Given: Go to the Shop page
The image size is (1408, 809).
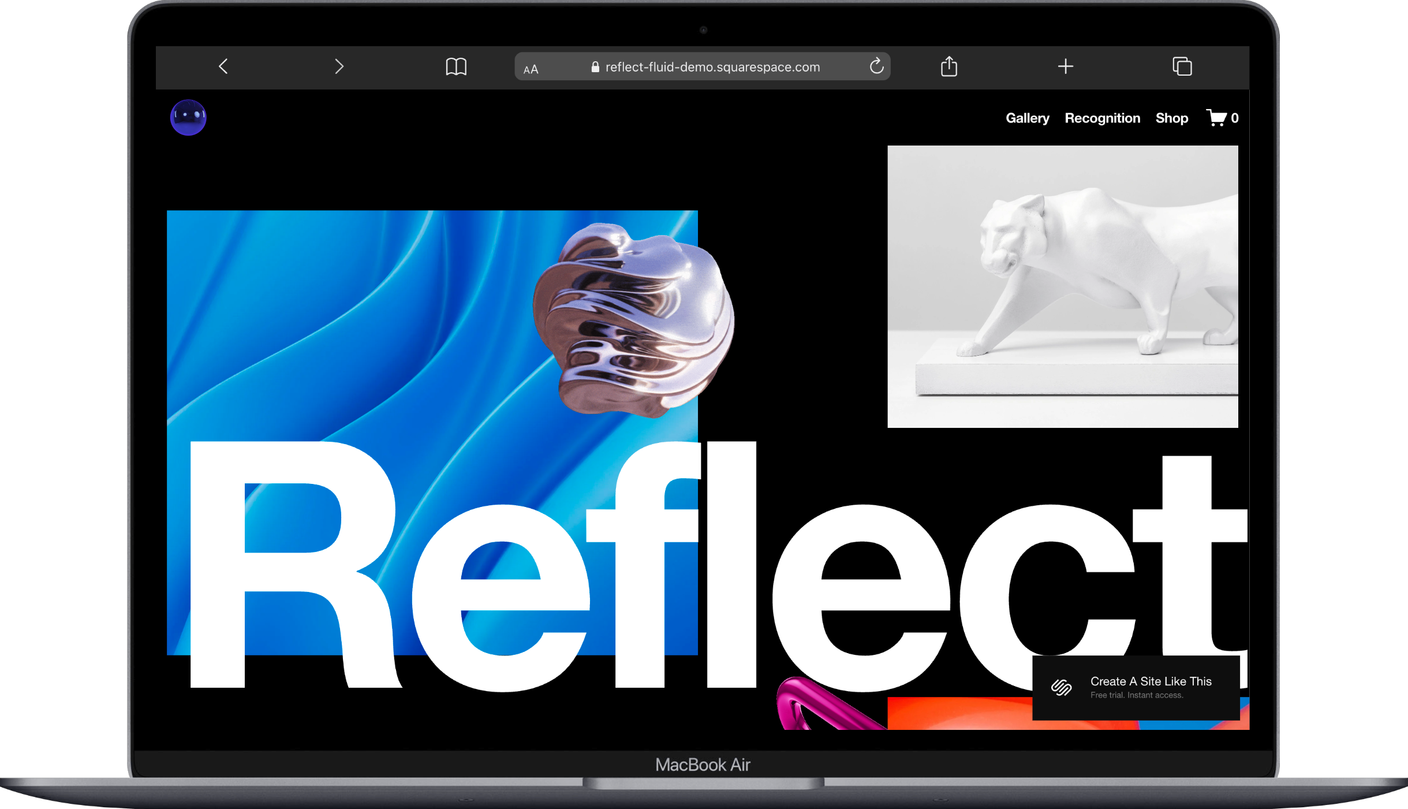Looking at the screenshot, I should pyautogui.click(x=1171, y=118).
